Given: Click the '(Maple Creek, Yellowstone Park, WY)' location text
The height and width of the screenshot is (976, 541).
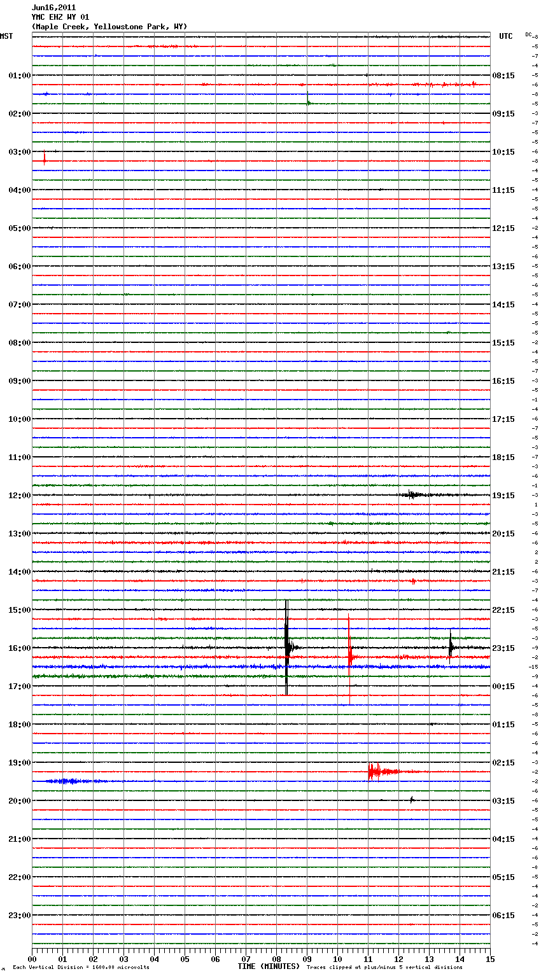Looking at the screenshot, I should pos(109,27).
